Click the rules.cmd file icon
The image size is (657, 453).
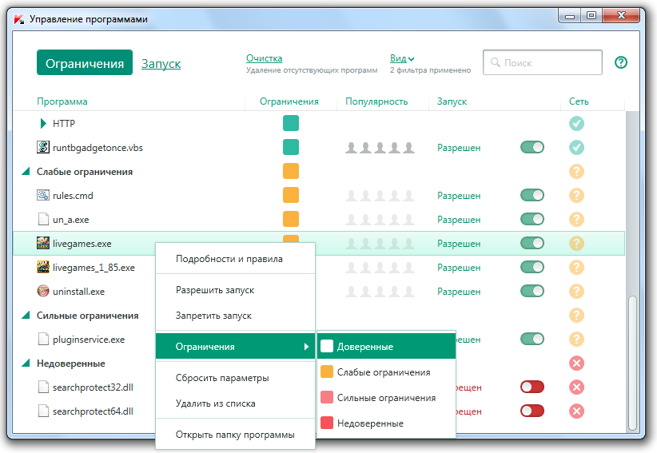43,195
